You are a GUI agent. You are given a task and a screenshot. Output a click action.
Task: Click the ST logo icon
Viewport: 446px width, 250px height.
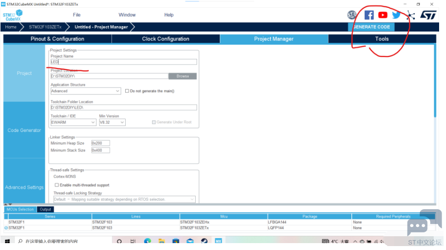[x=428, y=15]
